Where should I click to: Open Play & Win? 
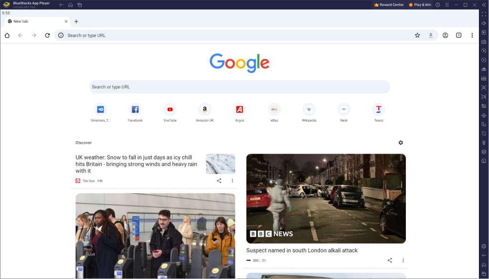[x=420, y=5]
